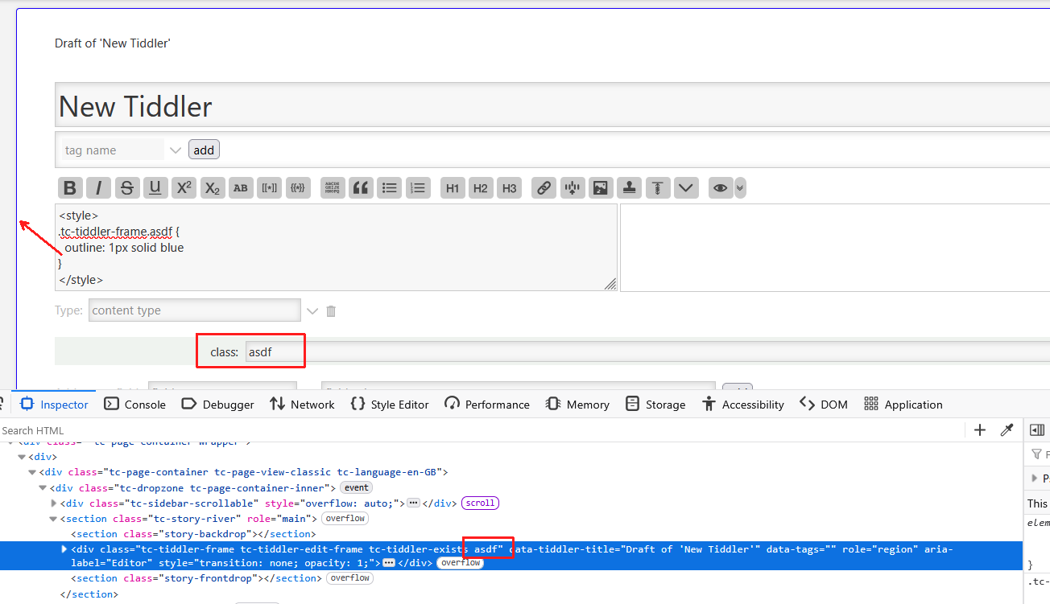Insert a bulleted list
The width and height of the screenshot is (1050, 604).
[x=390, y=188]
